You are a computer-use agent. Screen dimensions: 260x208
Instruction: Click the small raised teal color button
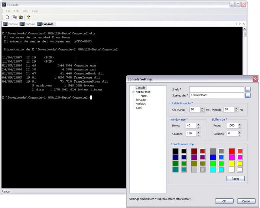point(184,170)
